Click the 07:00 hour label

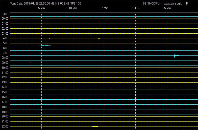click(x=5, y=53)
